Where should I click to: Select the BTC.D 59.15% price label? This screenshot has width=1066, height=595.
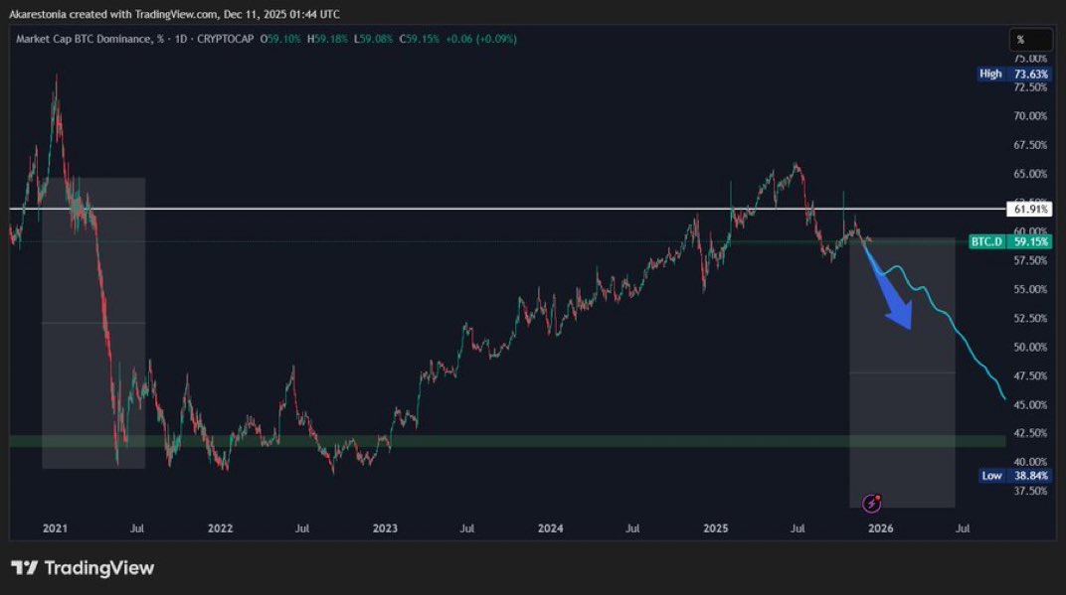tap(1010, 241)
